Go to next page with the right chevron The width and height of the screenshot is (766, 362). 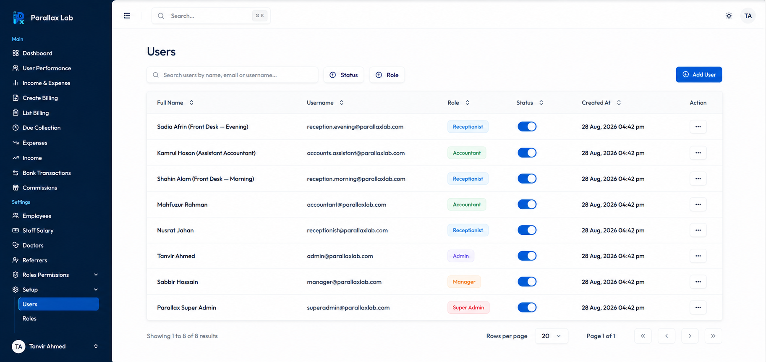pyautogui.click(x=690, y=336)
